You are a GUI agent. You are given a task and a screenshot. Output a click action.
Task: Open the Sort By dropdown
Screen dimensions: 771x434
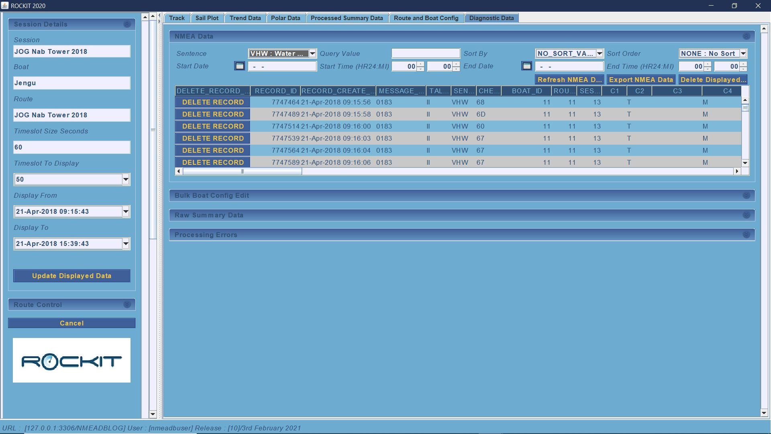click(600, 53)
